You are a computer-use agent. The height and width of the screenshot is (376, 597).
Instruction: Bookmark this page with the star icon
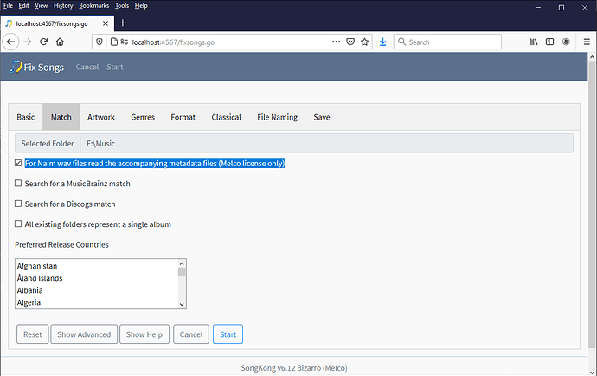364,42
